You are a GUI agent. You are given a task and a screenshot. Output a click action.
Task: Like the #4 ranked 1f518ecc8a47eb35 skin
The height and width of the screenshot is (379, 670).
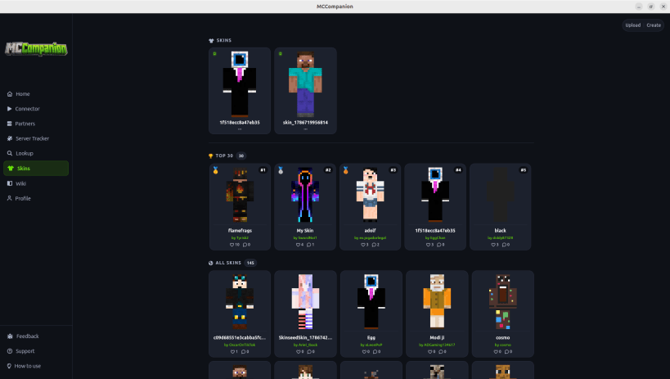[x=428, y=245]
